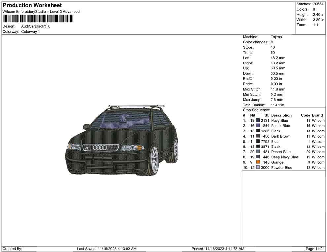Select the Orange thread swatch
327x252 pixels.
pos(257,162)
